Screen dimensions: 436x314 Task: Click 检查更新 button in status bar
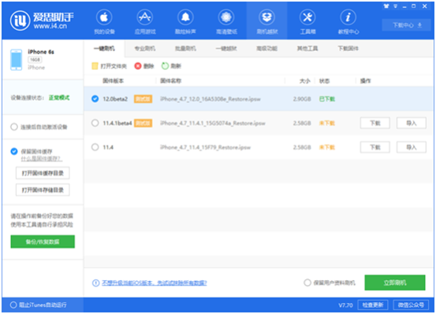373,305
